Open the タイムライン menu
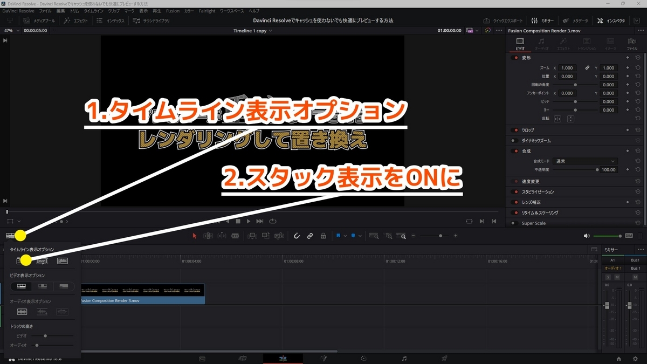This screenshot has width=647, height=364. click(x=93, y=10)
